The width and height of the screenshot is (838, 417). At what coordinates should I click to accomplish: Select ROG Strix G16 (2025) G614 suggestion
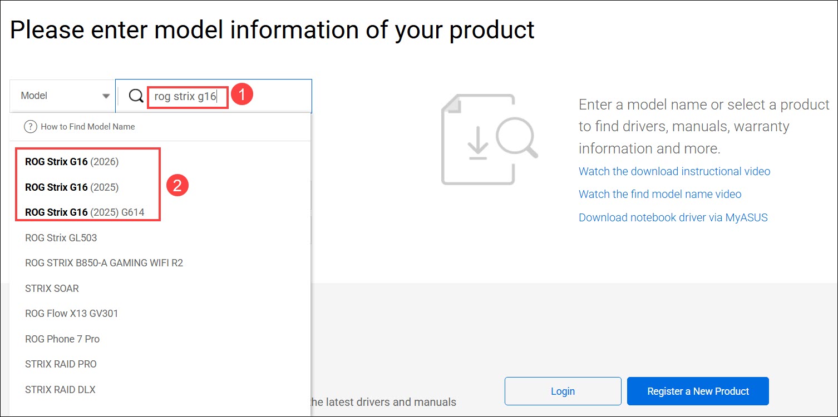point(85,212)
